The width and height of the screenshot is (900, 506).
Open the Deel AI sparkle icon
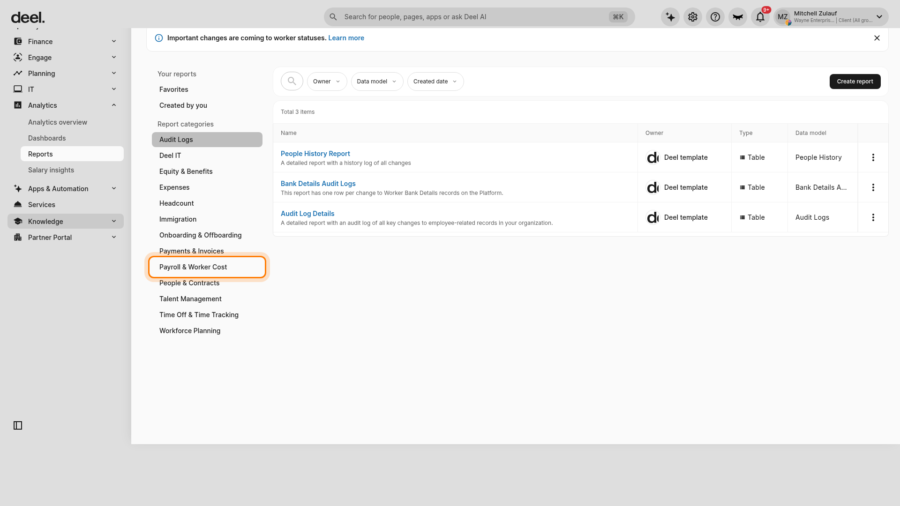pos(670,17)
